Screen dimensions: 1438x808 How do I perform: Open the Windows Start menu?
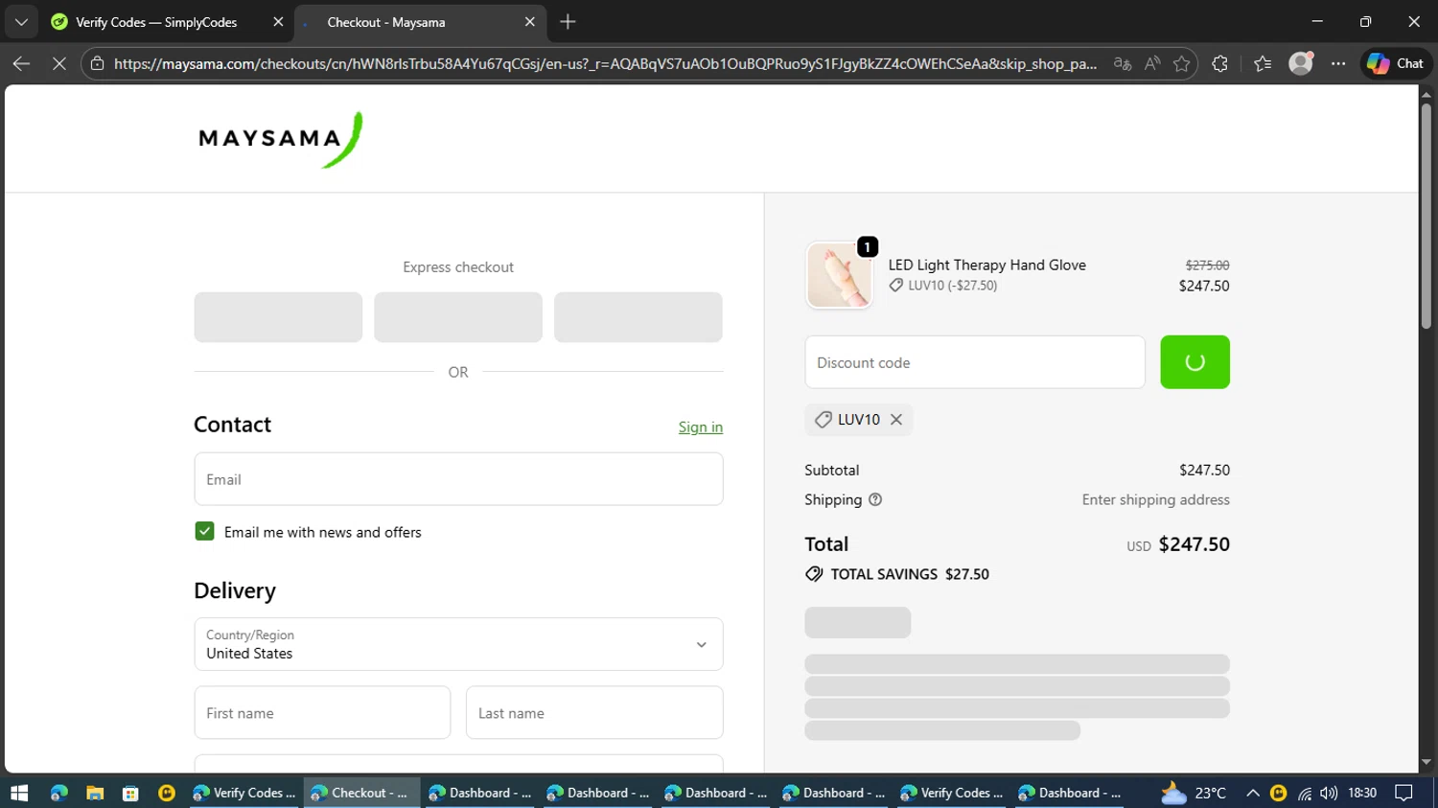tap(19, 793)
